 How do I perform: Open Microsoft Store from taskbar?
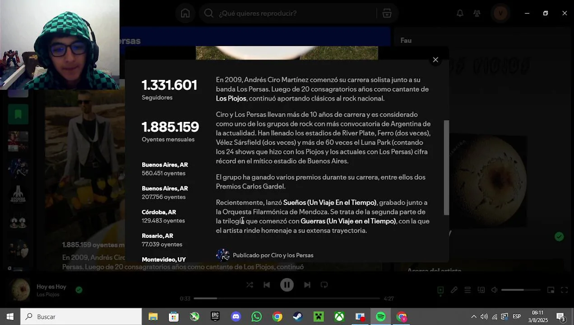pos(174,317)
